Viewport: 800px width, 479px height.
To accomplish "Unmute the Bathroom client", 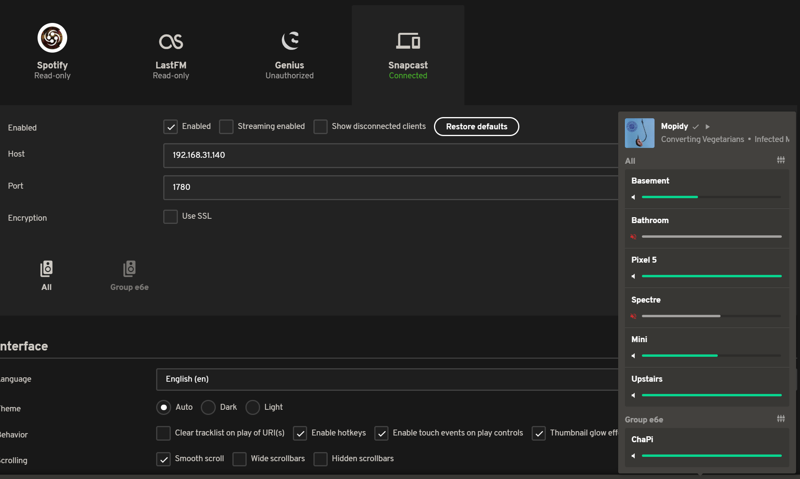I will coord(633,237).
